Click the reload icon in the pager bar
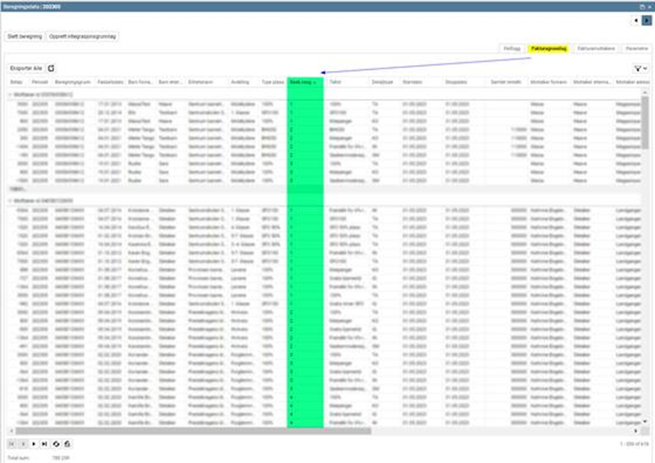Viewport: 655px width, 463px height. tap(56, 444)
